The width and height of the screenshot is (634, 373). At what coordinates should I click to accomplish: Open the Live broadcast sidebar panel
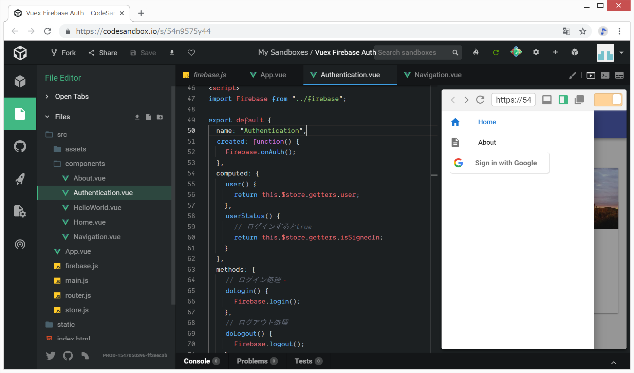(20, 244)
